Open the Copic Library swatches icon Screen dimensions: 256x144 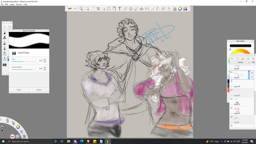coord(185,9)
